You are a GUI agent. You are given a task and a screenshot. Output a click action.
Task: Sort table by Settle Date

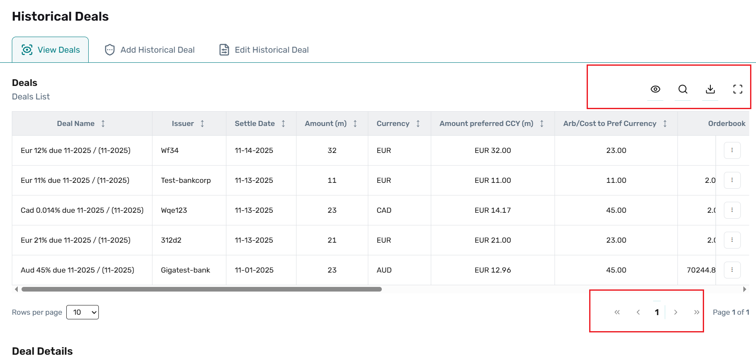[283, 123]
